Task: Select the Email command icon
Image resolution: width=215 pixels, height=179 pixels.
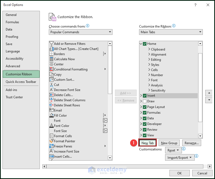Action: point(52,110)
